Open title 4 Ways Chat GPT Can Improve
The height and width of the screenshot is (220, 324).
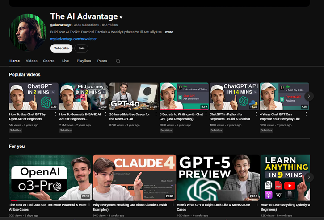[x=280, y=117]
